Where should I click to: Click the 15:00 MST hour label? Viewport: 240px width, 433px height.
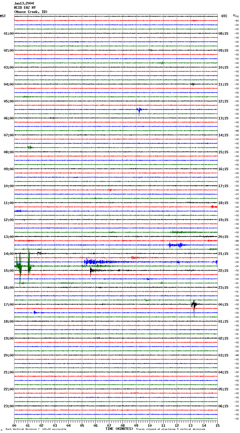click(9, 271)
